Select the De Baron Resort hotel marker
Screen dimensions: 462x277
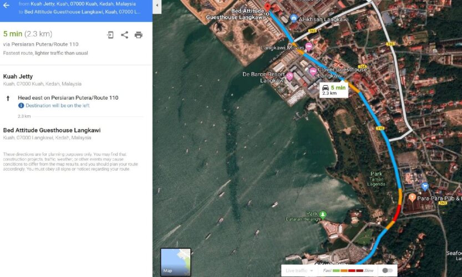[290, 75]
